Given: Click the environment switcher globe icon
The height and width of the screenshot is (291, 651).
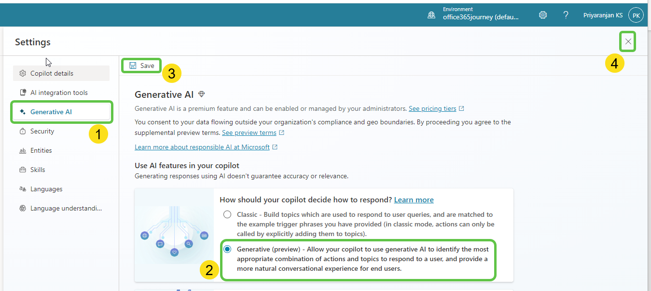Looking at the screenshot, I should coord(431,14).
